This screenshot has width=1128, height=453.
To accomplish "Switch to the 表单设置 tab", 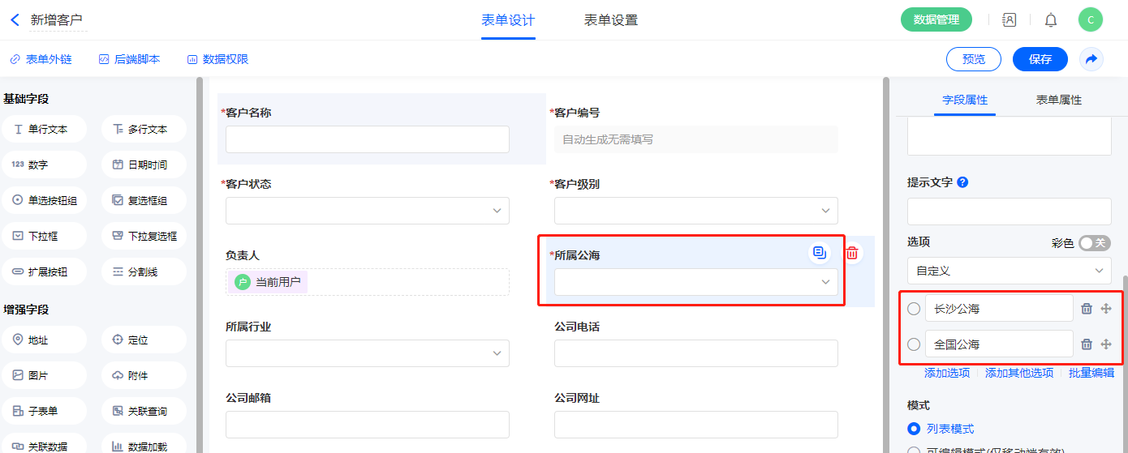I will pyautogui.click(x=610, y=20).
